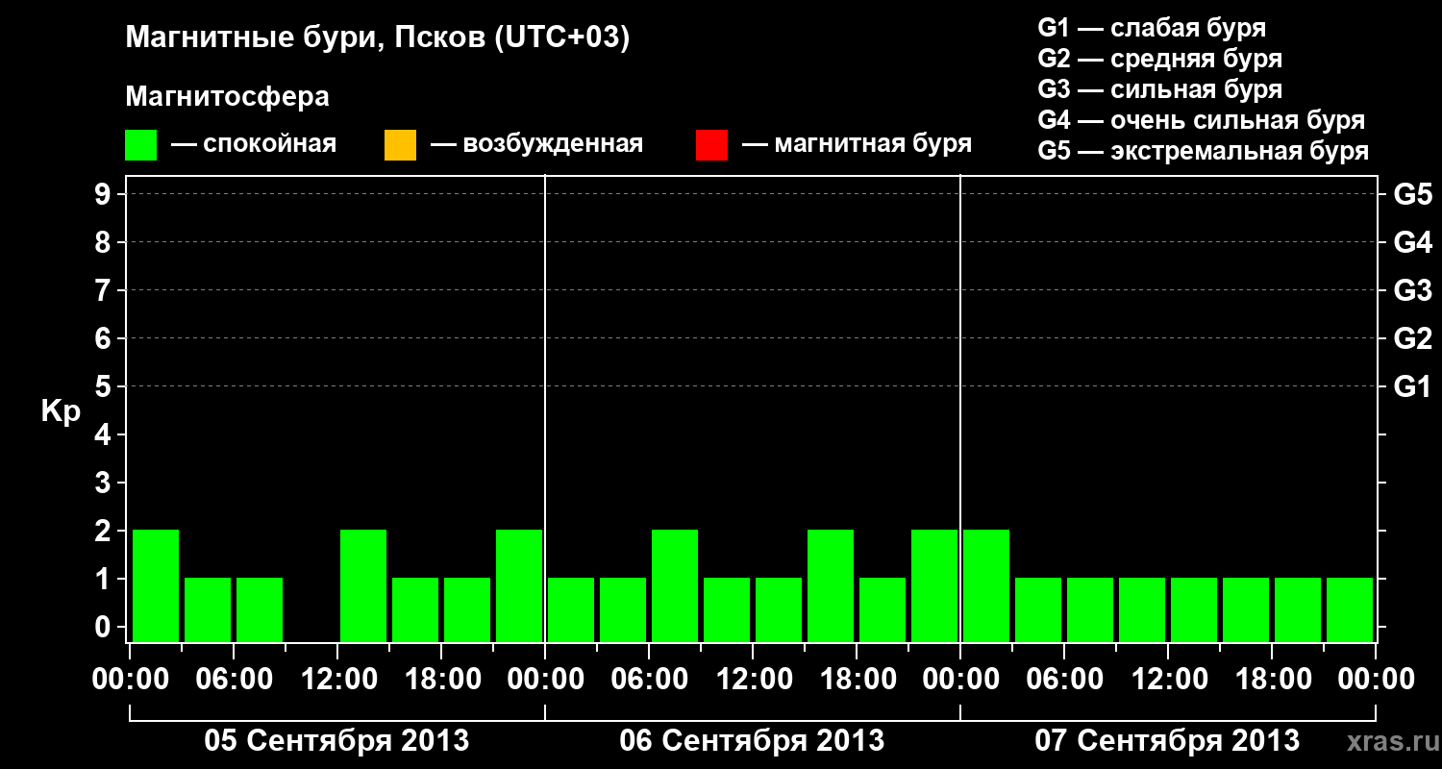
Task: Click the 12:00 time label of 07 Сentября
Action: click(1169, 680)
